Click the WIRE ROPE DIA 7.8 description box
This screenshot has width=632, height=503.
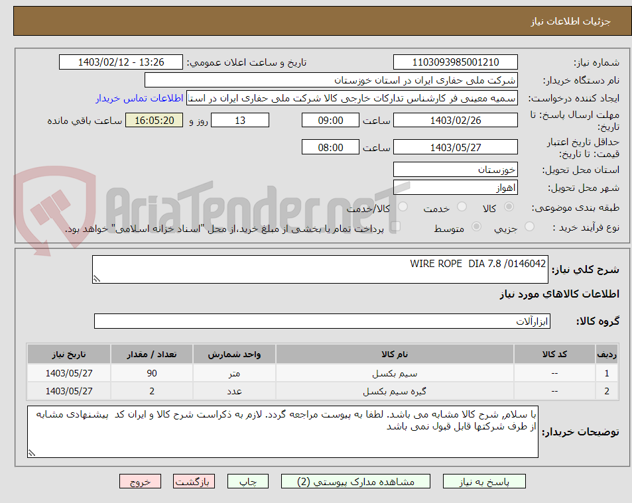320,270
